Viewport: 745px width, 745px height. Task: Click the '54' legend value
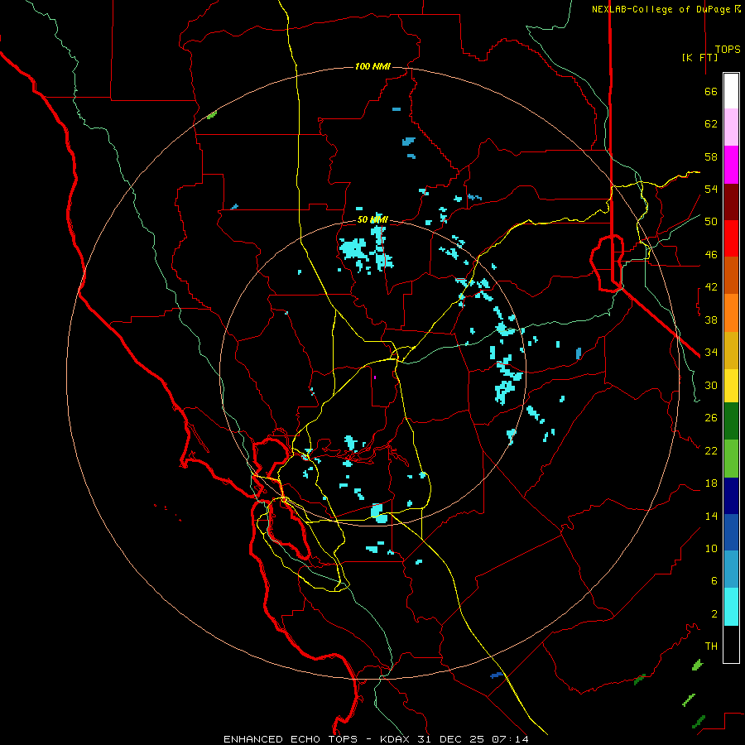pyautogui.click(x=711, y=189)
